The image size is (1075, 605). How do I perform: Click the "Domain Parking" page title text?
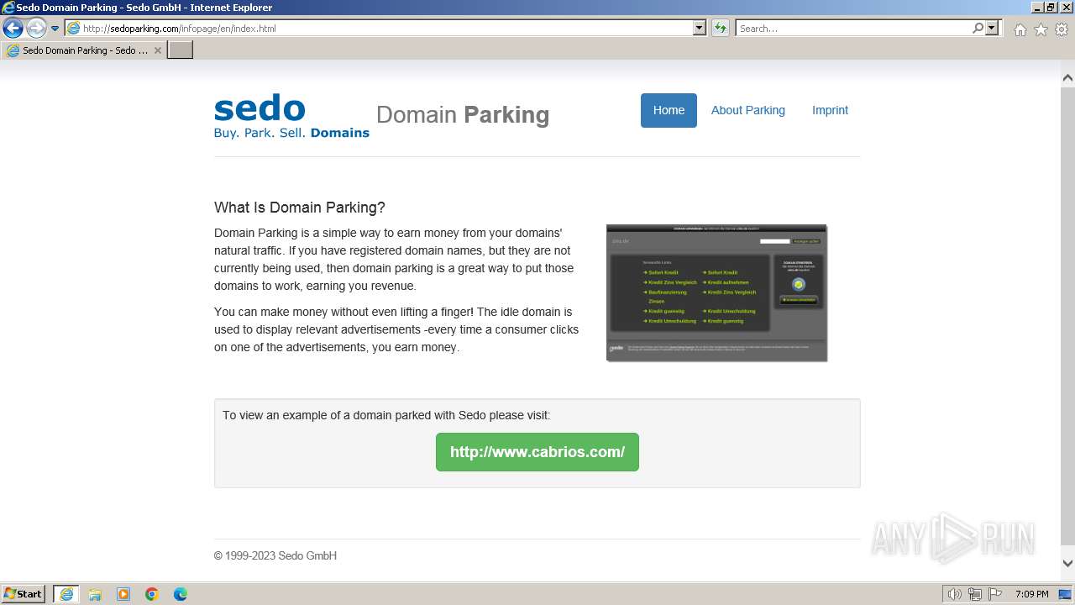pos(463,115)
